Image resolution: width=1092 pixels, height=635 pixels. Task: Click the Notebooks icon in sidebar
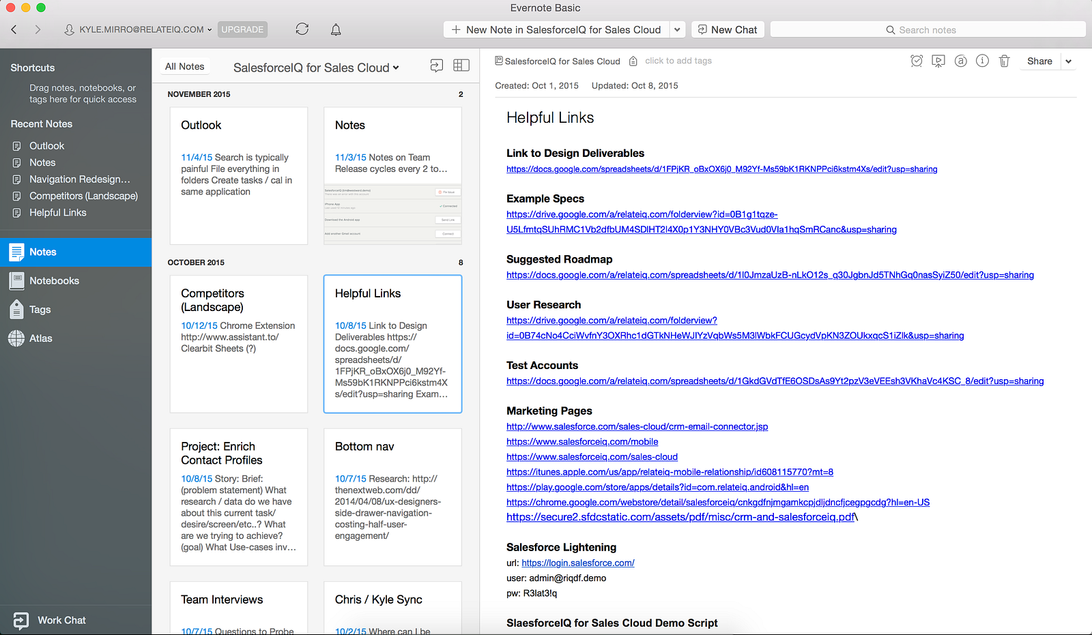coord(16,280)
